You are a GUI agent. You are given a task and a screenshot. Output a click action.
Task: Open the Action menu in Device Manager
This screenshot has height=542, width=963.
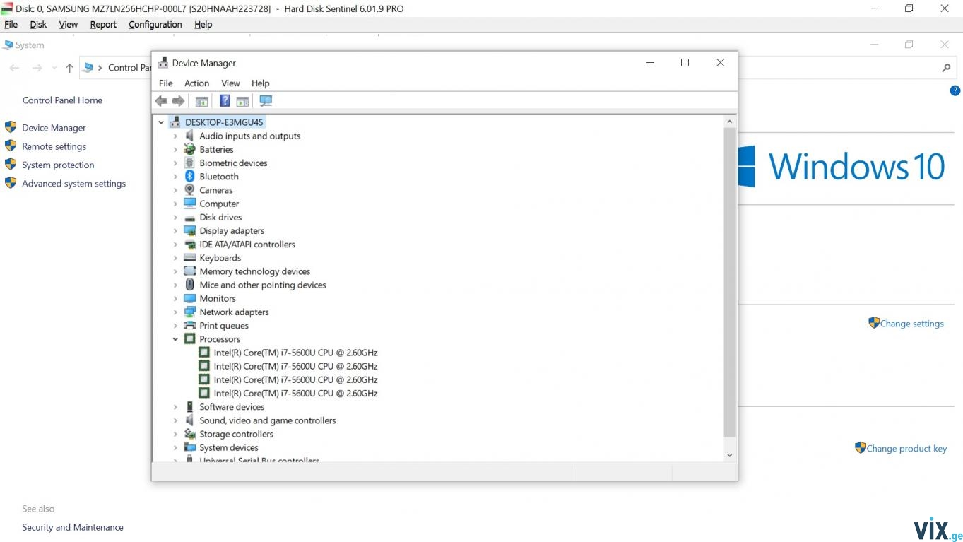click(x=196, y=83)
